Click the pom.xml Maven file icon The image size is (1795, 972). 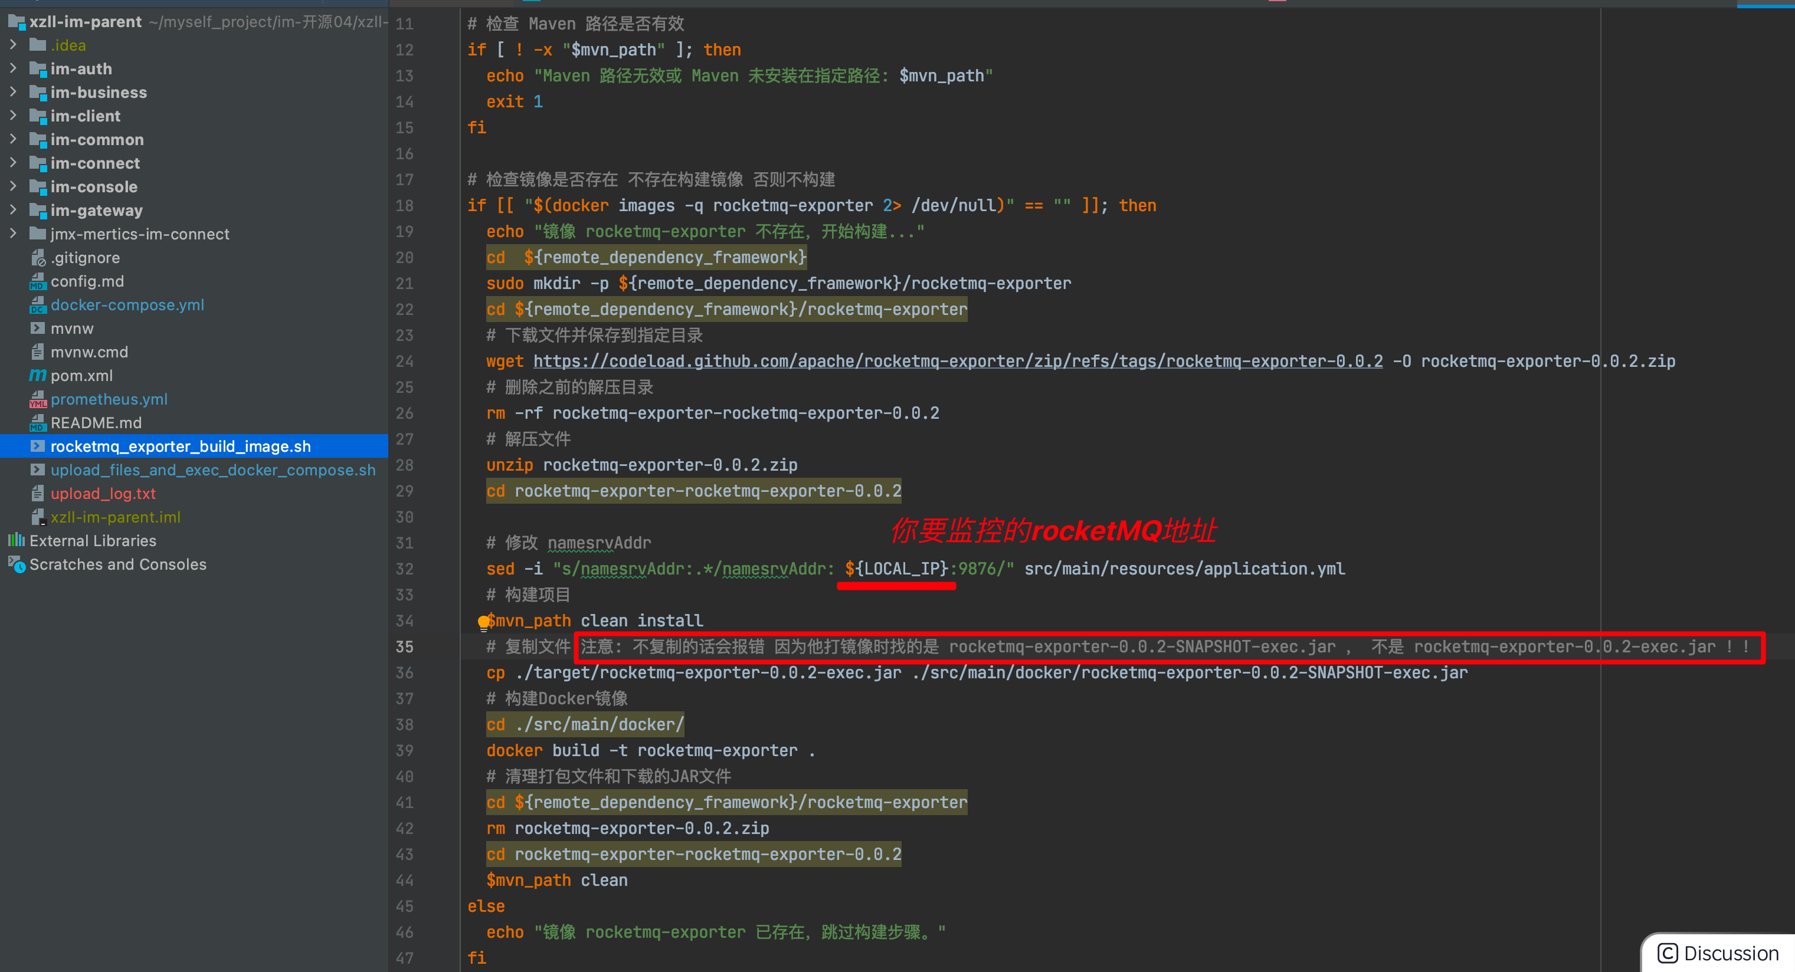click(38, 375)
